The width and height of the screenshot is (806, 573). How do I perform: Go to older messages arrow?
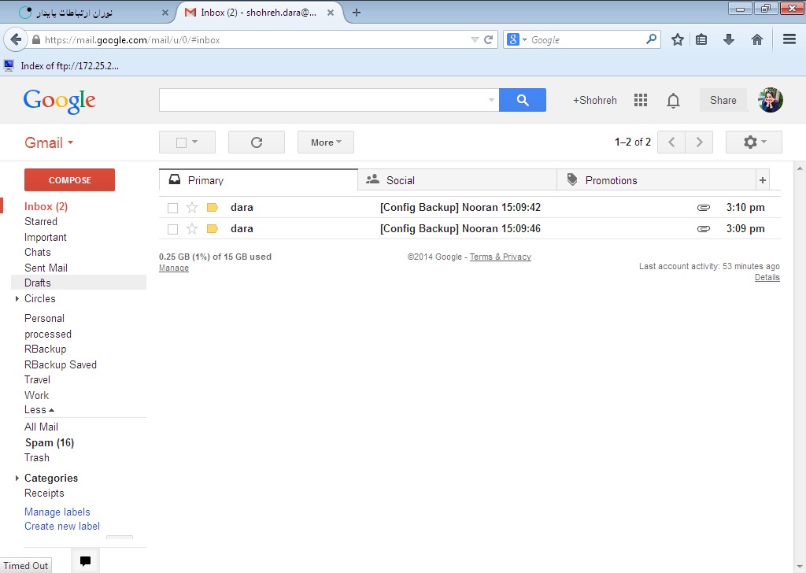click(x=699, y=142)
